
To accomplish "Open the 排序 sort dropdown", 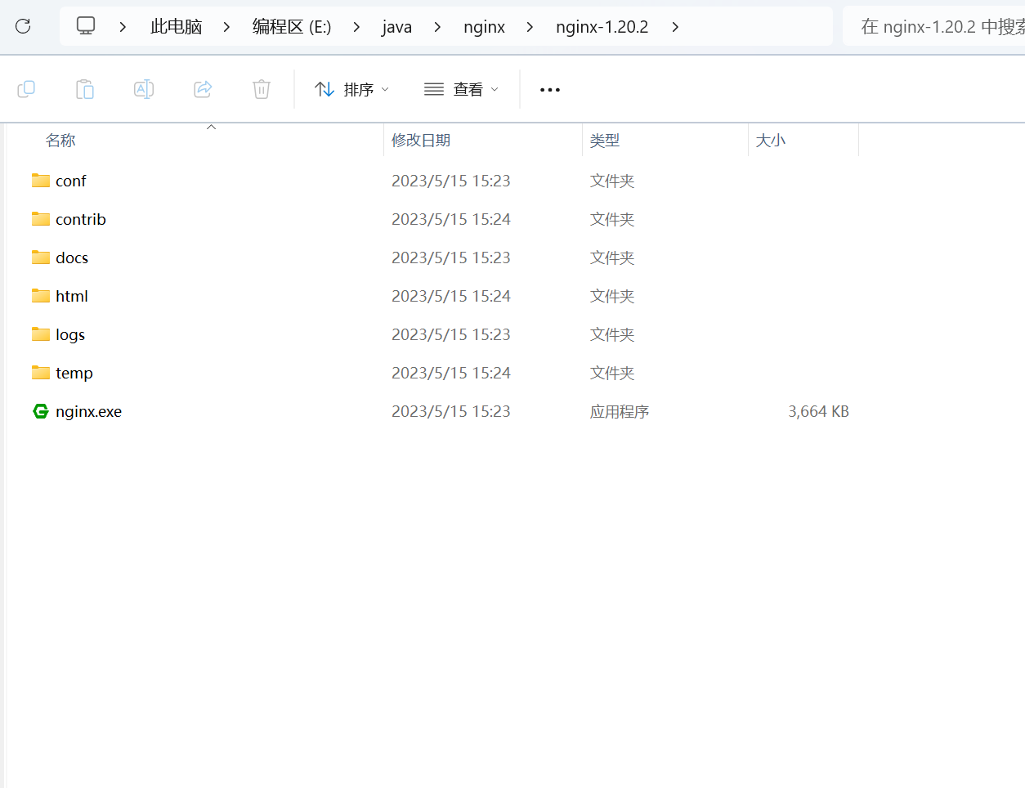I will tap(352, 89).
